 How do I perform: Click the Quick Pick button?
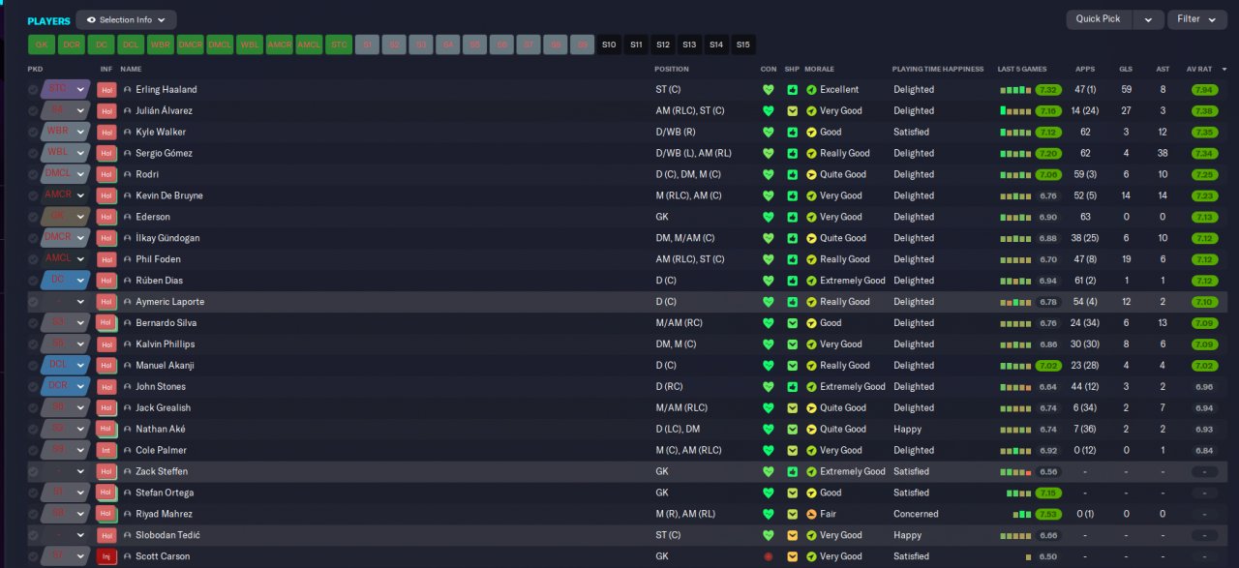tap(1100, 19)
